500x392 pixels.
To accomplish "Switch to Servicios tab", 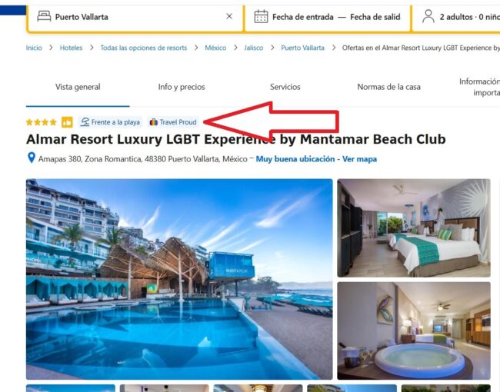I will 285,87.
